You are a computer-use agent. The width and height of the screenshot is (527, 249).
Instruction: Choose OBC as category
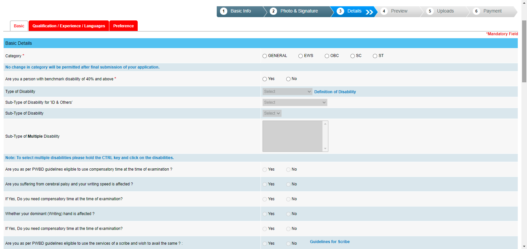[x=327, y=56]
